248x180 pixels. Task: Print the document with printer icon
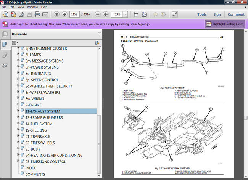[37, 14]
